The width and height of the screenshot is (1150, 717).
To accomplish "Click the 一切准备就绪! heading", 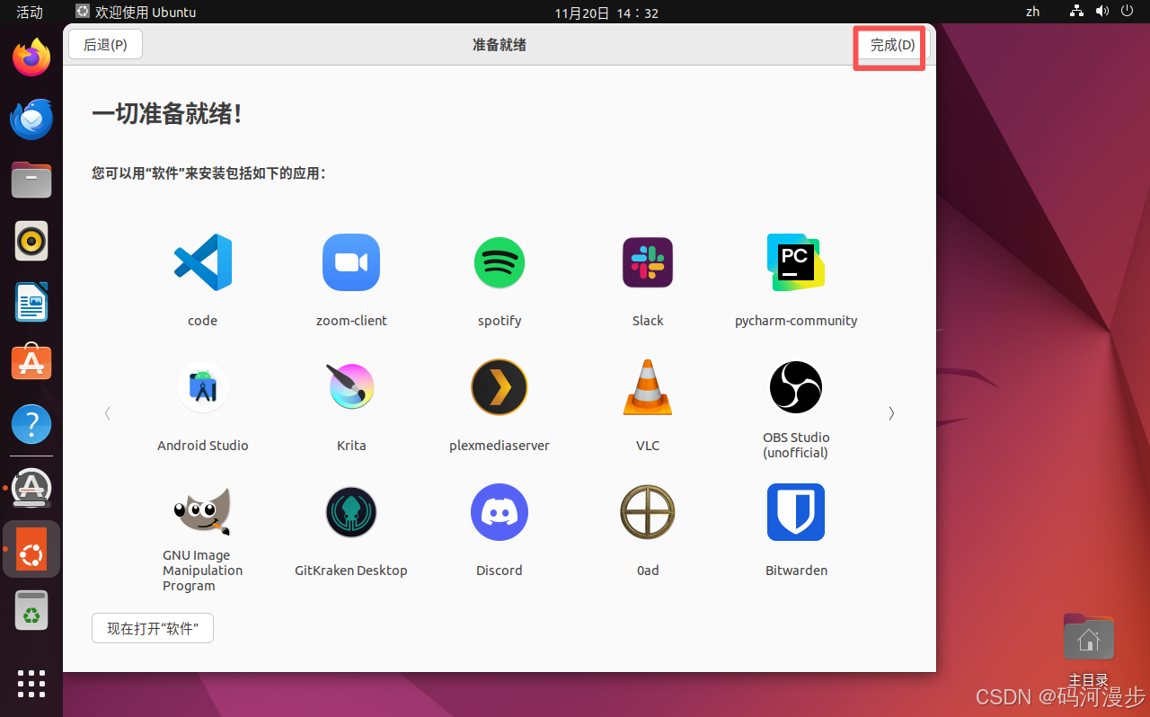I will [167, 114].
